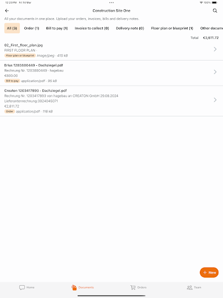This screenshot has height=298, width=223.
Task: Select the Other documents filter tab
Action: tap(211, 28)
